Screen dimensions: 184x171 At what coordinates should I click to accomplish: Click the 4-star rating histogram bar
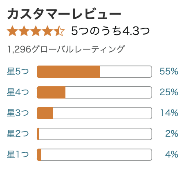coord(94,92)
